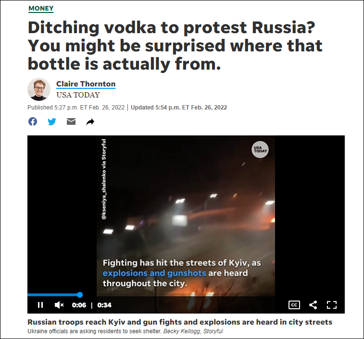
Task: Click Claire Thornton's profile photo
Action: tap(39, 89)
